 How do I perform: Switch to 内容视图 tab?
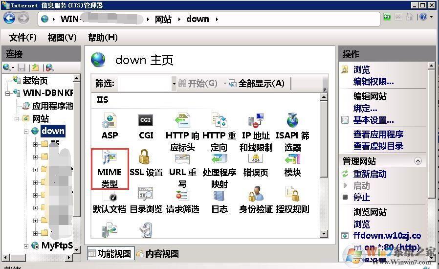point(158,253)
